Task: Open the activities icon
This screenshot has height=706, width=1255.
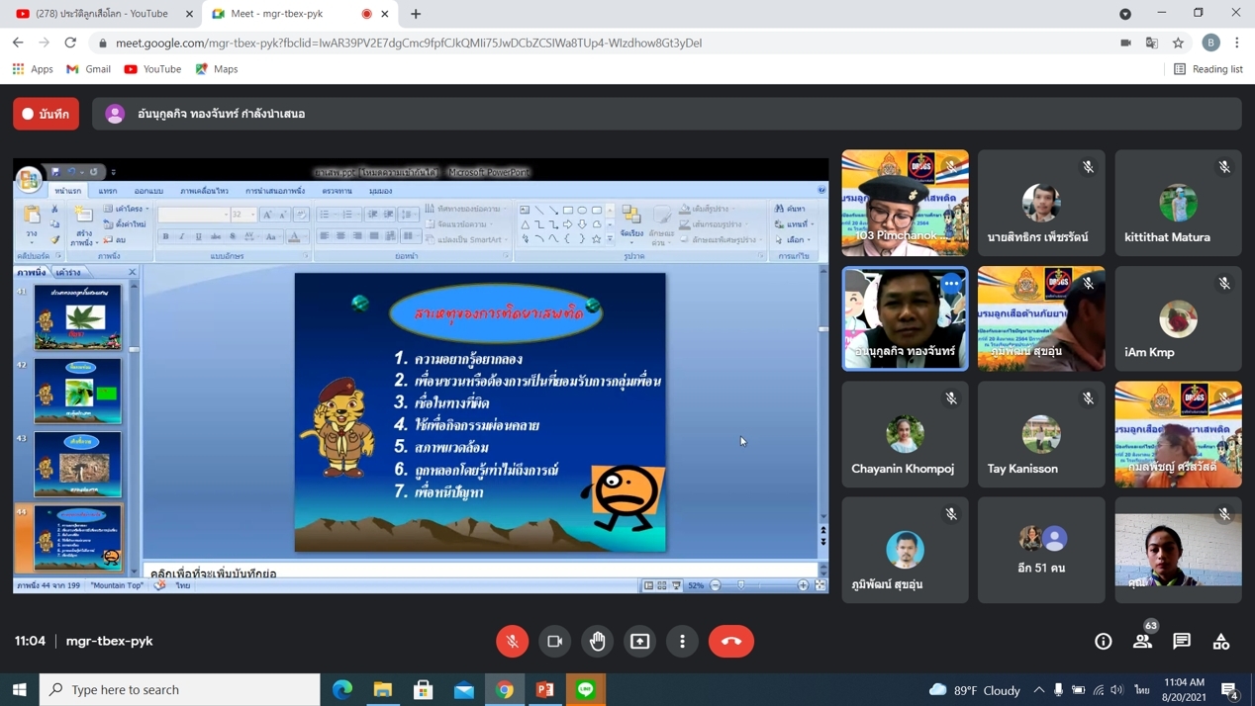Action: click(x=1221, y=641)
